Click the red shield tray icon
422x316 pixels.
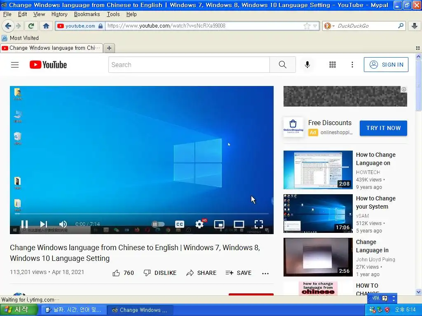coord(387,310)
